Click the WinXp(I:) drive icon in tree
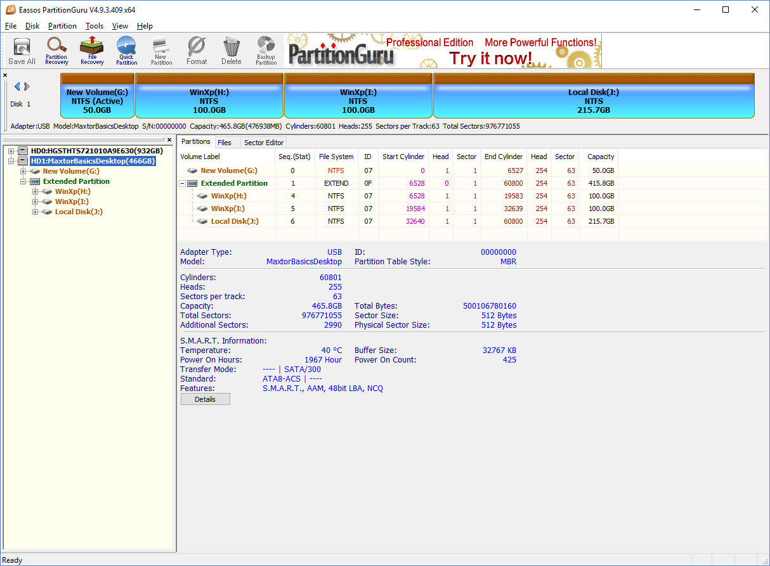This screenshot has height=566, width=770. [x=47, y=202]
